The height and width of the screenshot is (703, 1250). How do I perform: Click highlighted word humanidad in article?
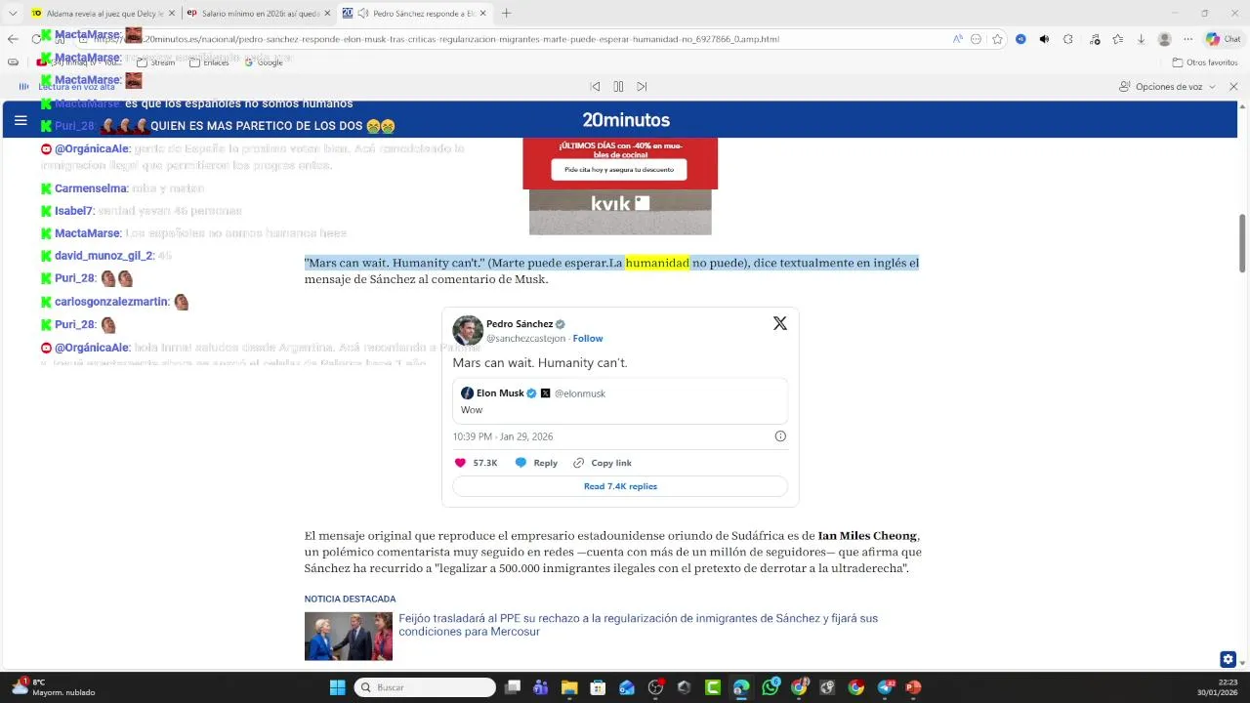pyautogui.click(x=657, y=263)
